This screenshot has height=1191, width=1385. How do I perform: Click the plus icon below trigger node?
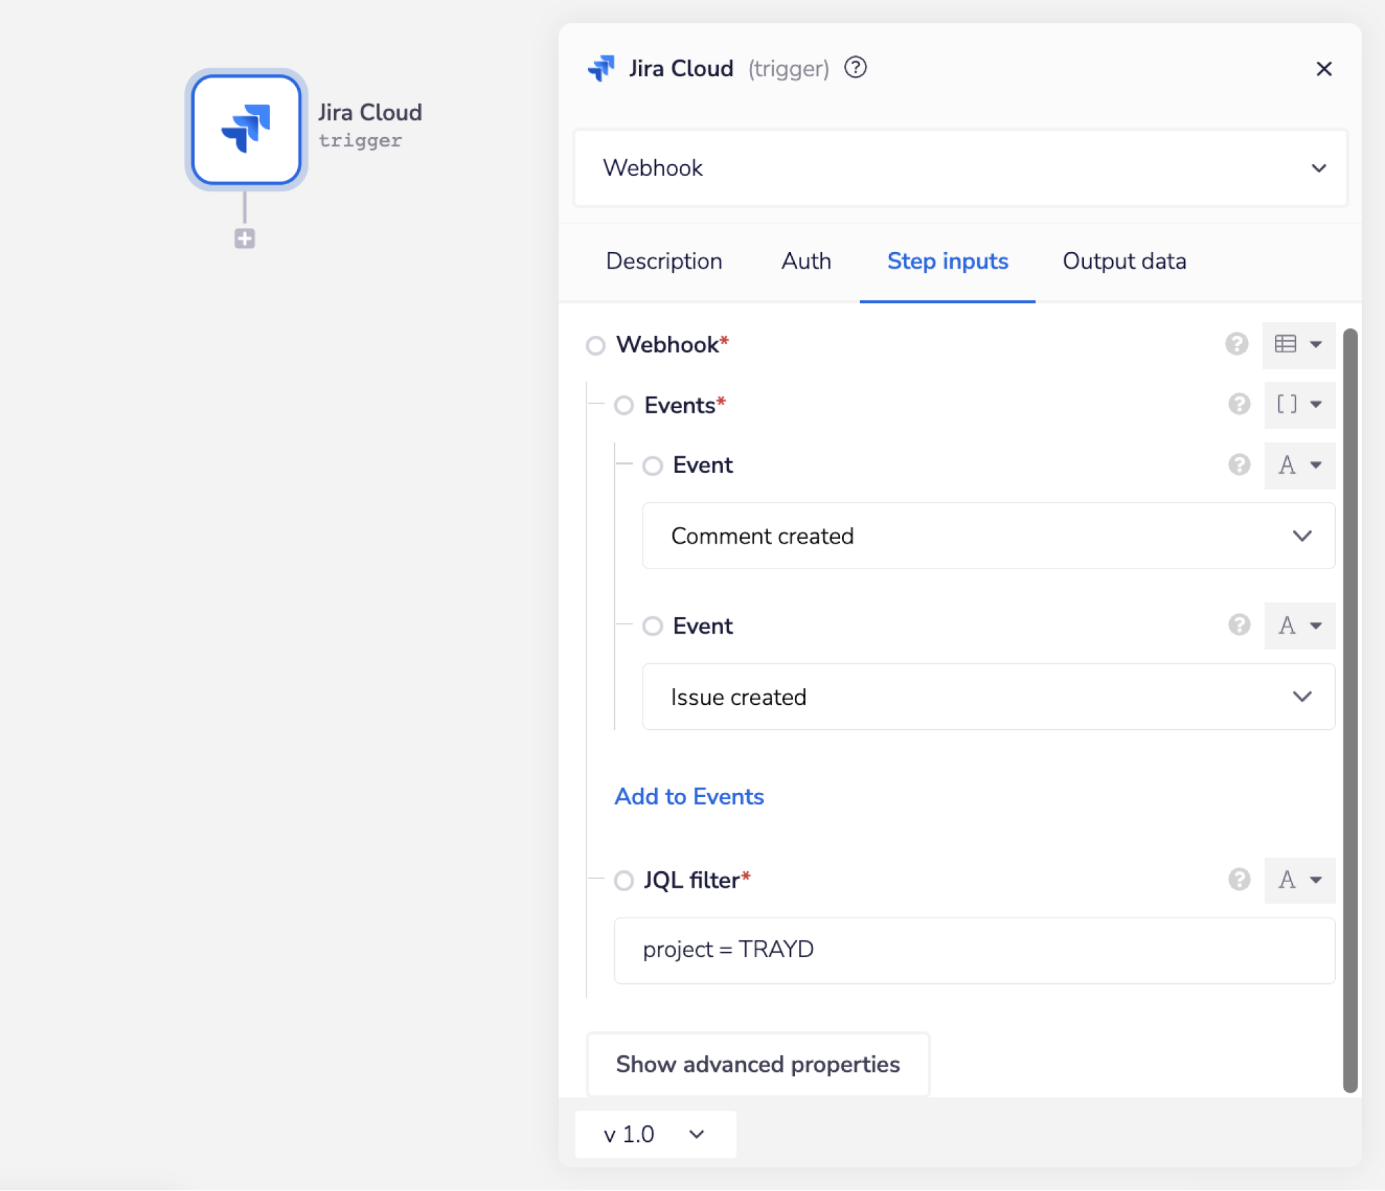pyautogui.click(x=244, y=239)
